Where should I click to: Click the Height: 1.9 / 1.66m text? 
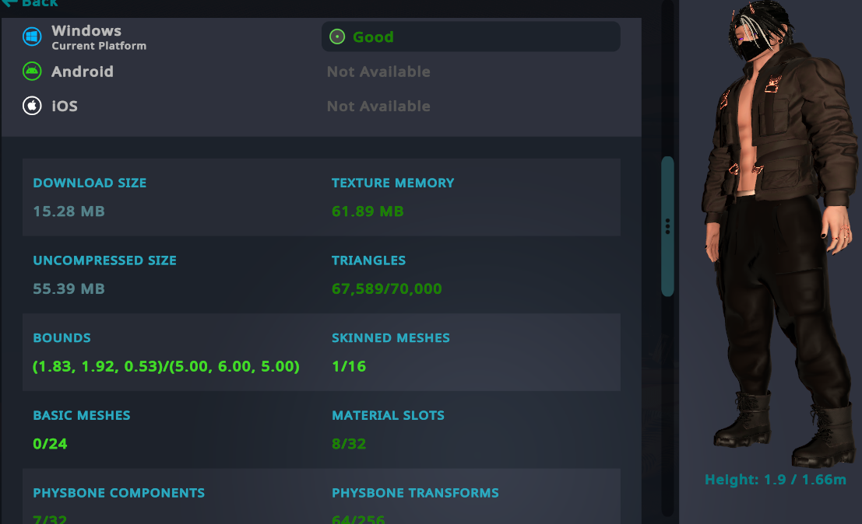775,480
